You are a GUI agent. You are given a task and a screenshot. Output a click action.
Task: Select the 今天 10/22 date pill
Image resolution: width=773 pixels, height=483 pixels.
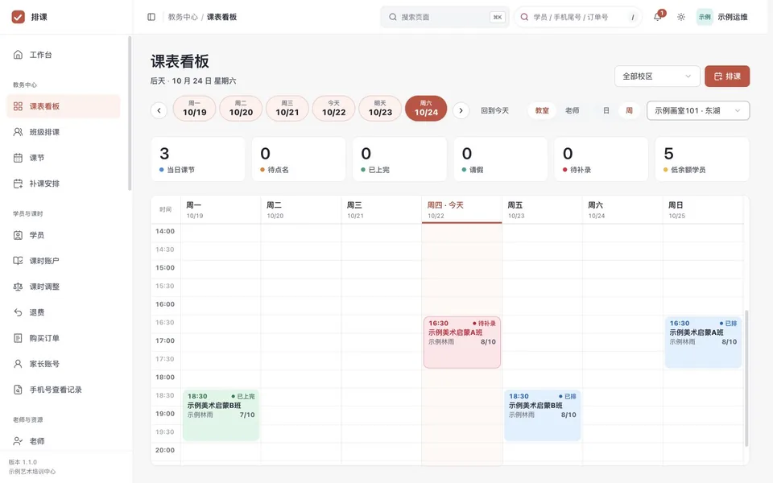tap(333, 109)
